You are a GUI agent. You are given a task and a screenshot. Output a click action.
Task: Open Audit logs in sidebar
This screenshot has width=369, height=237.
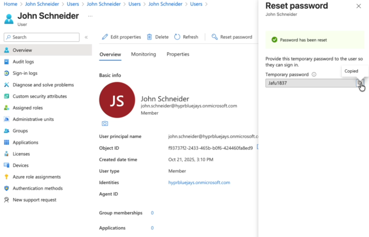pyautogui.click(x=23, y=62)
